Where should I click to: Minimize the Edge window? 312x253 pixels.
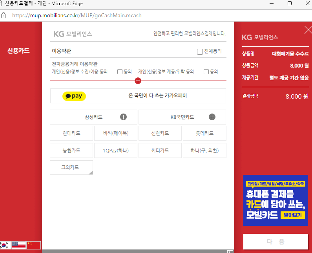272,3
